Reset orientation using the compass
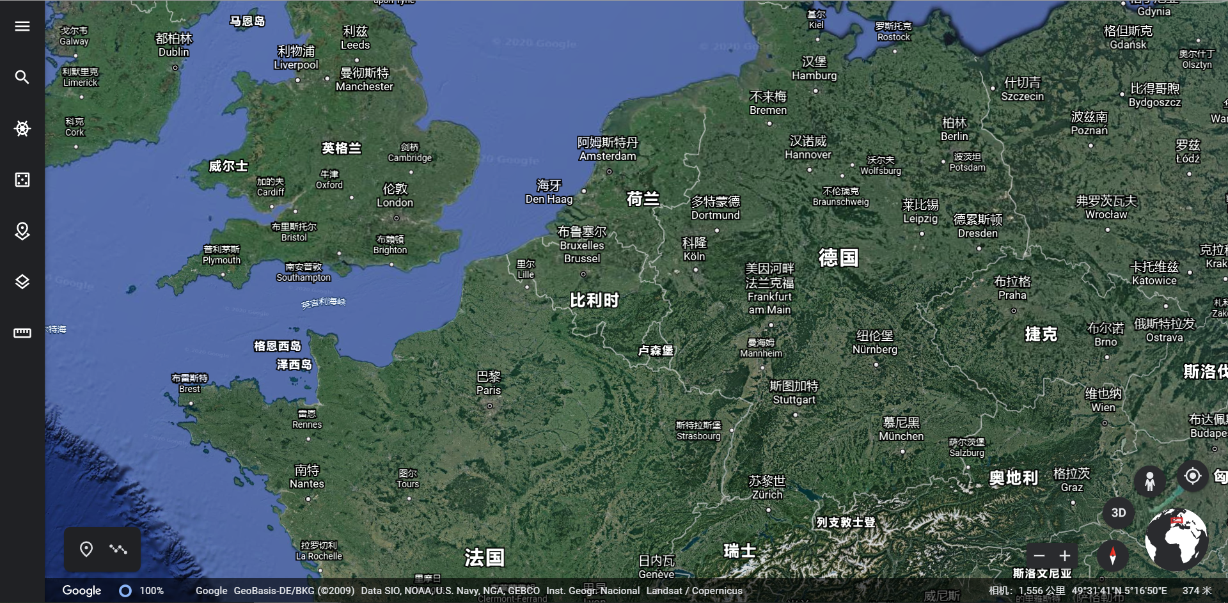Viewport: 1228px width, 603px height. [1113, 554]
